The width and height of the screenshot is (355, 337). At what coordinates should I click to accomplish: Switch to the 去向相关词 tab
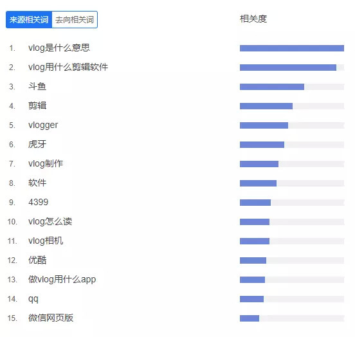[x=75, y=20]
